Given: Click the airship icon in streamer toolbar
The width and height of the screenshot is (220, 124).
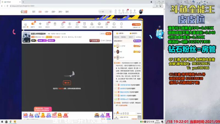Looking at the screenshot, I should [99, 24].
